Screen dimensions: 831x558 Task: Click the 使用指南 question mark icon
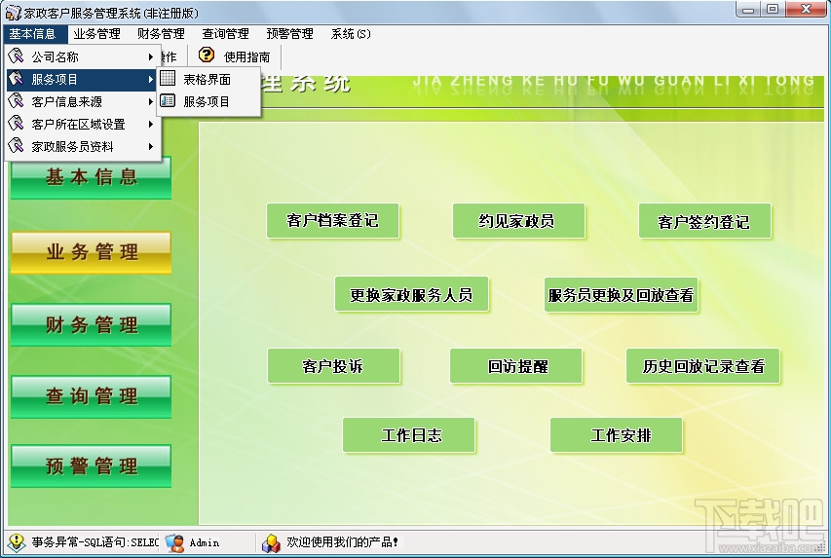pos(207,55)
